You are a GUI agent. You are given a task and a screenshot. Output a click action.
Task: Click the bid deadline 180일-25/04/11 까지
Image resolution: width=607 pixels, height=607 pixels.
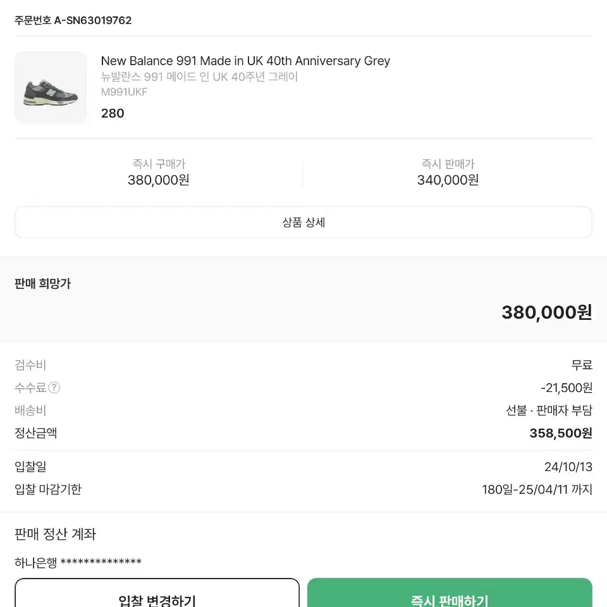(x=537, y=489)
